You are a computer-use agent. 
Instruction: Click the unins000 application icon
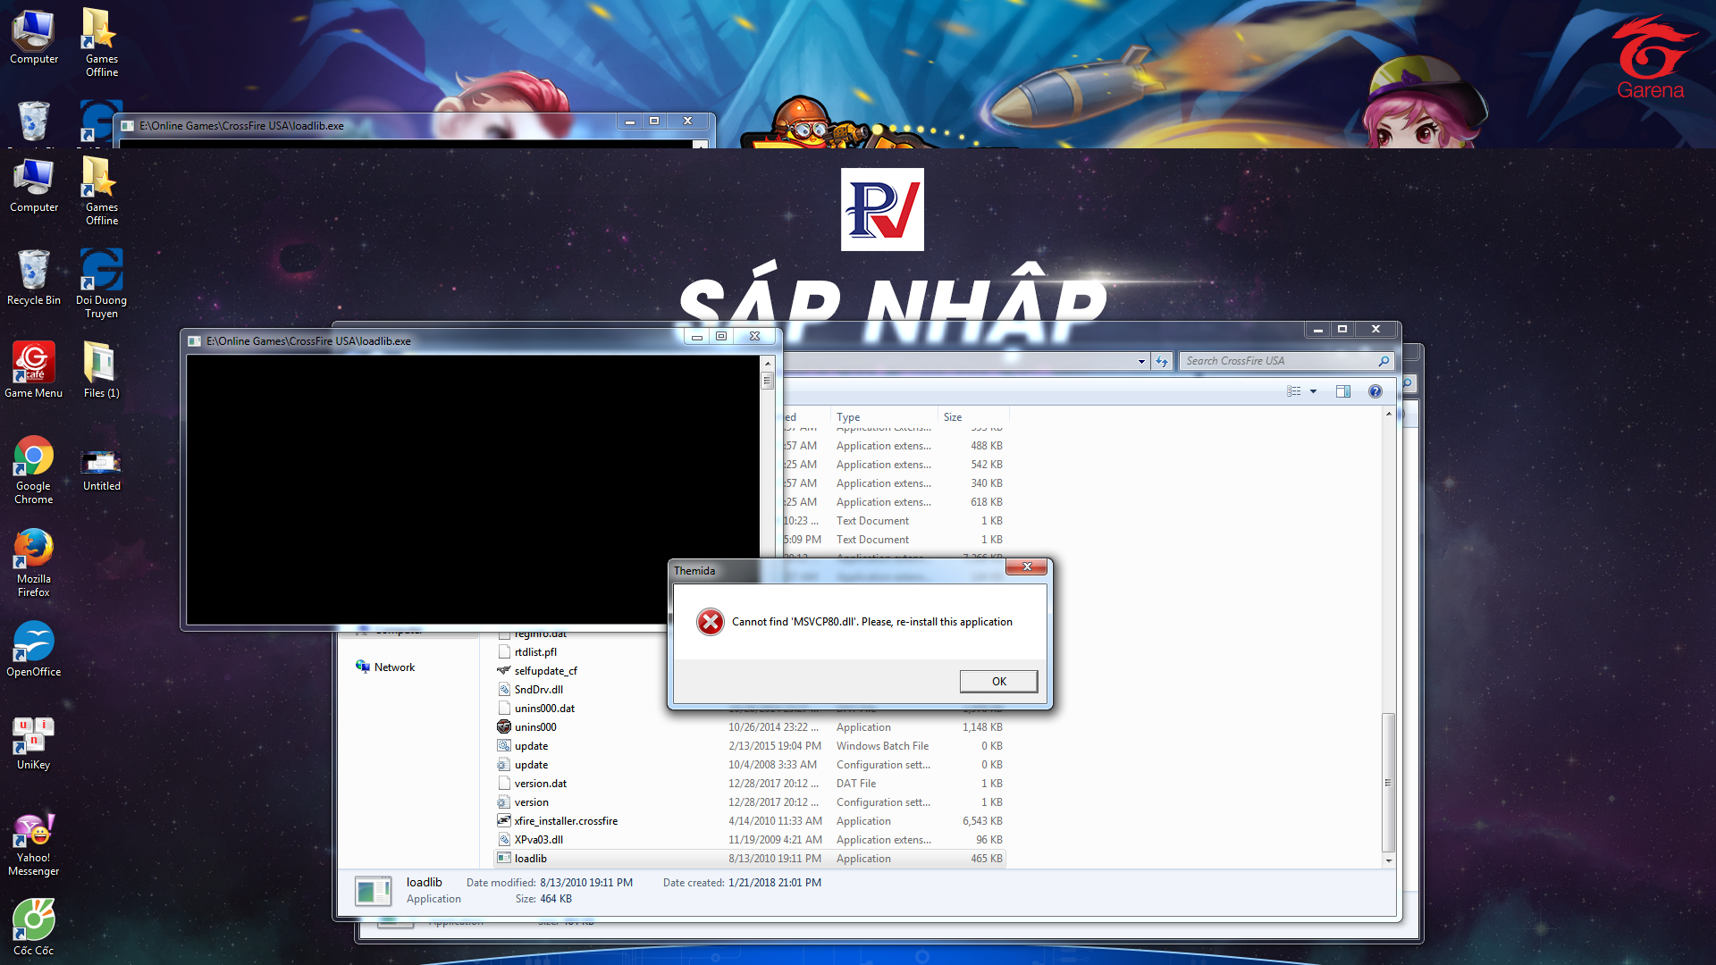click(x=504, y=727)
